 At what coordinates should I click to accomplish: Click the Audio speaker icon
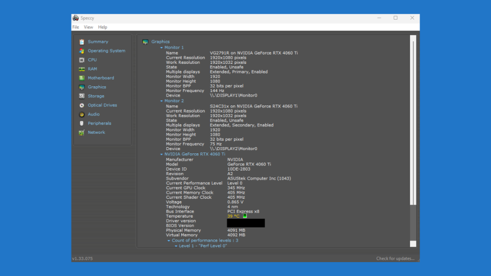pyautogui.click(x=82, y=114)
